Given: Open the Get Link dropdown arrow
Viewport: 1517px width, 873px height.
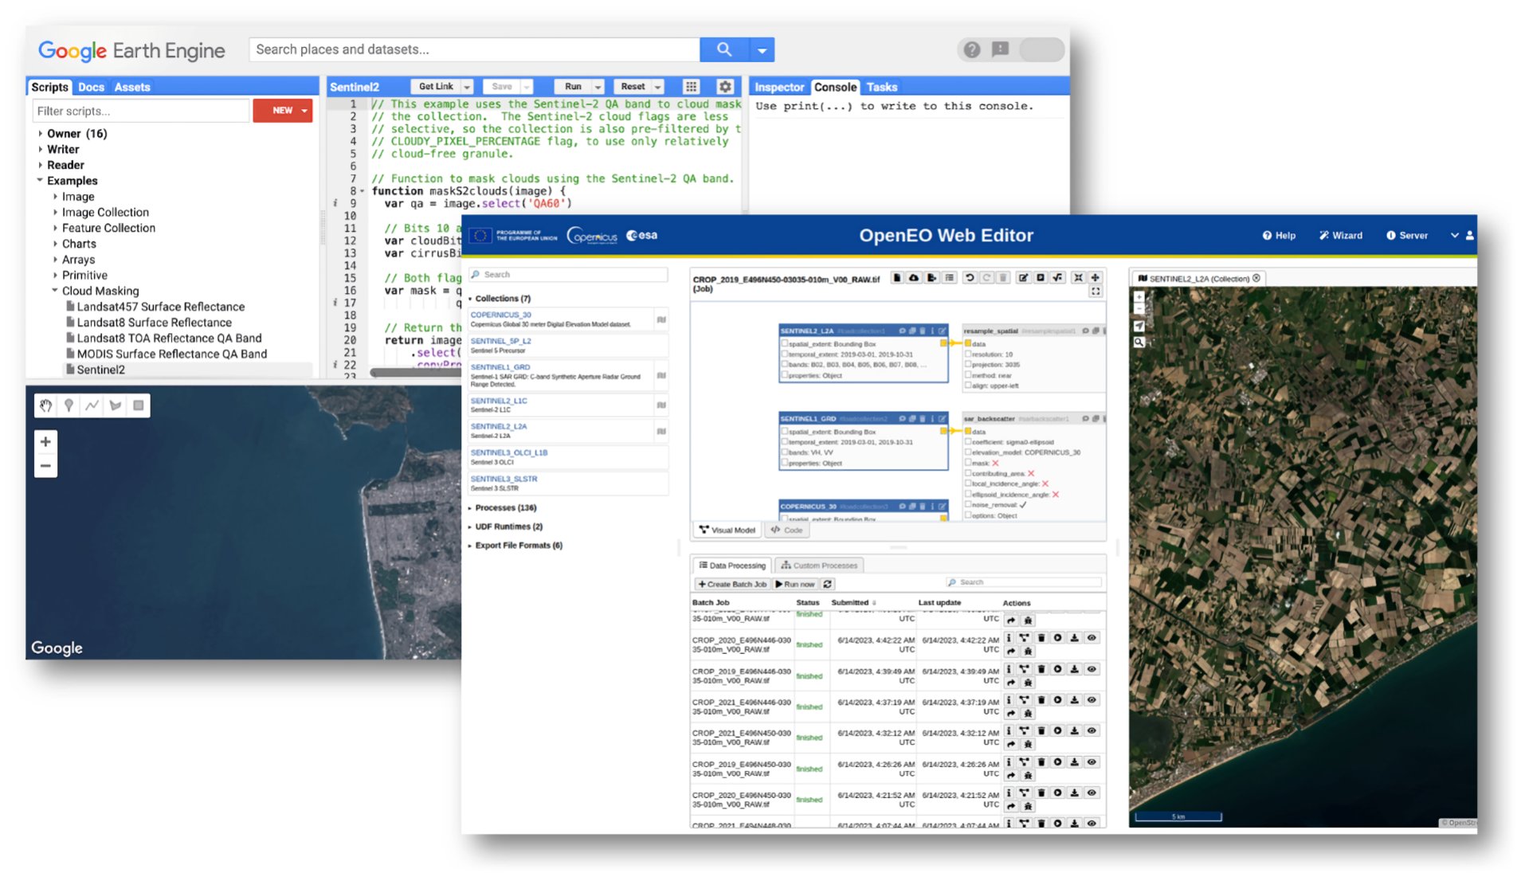Looking at the screenshot, I should [467, 87].
